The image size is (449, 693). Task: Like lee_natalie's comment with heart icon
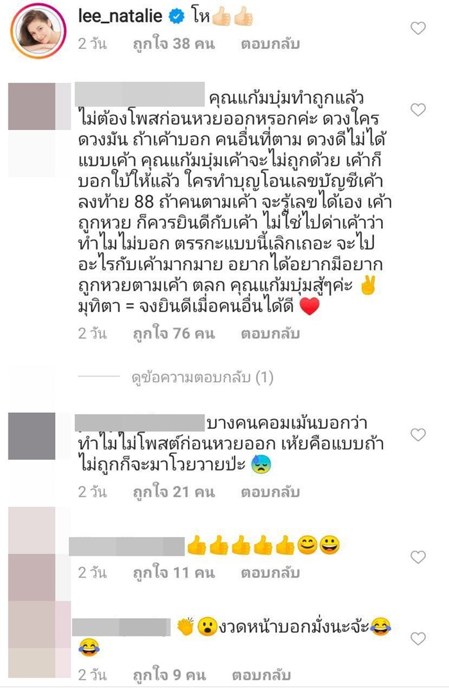click(418, 28)
